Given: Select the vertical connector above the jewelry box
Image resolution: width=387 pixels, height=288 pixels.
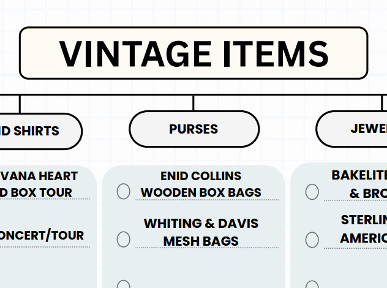Looking at the screenshot, I should [382, 102].
